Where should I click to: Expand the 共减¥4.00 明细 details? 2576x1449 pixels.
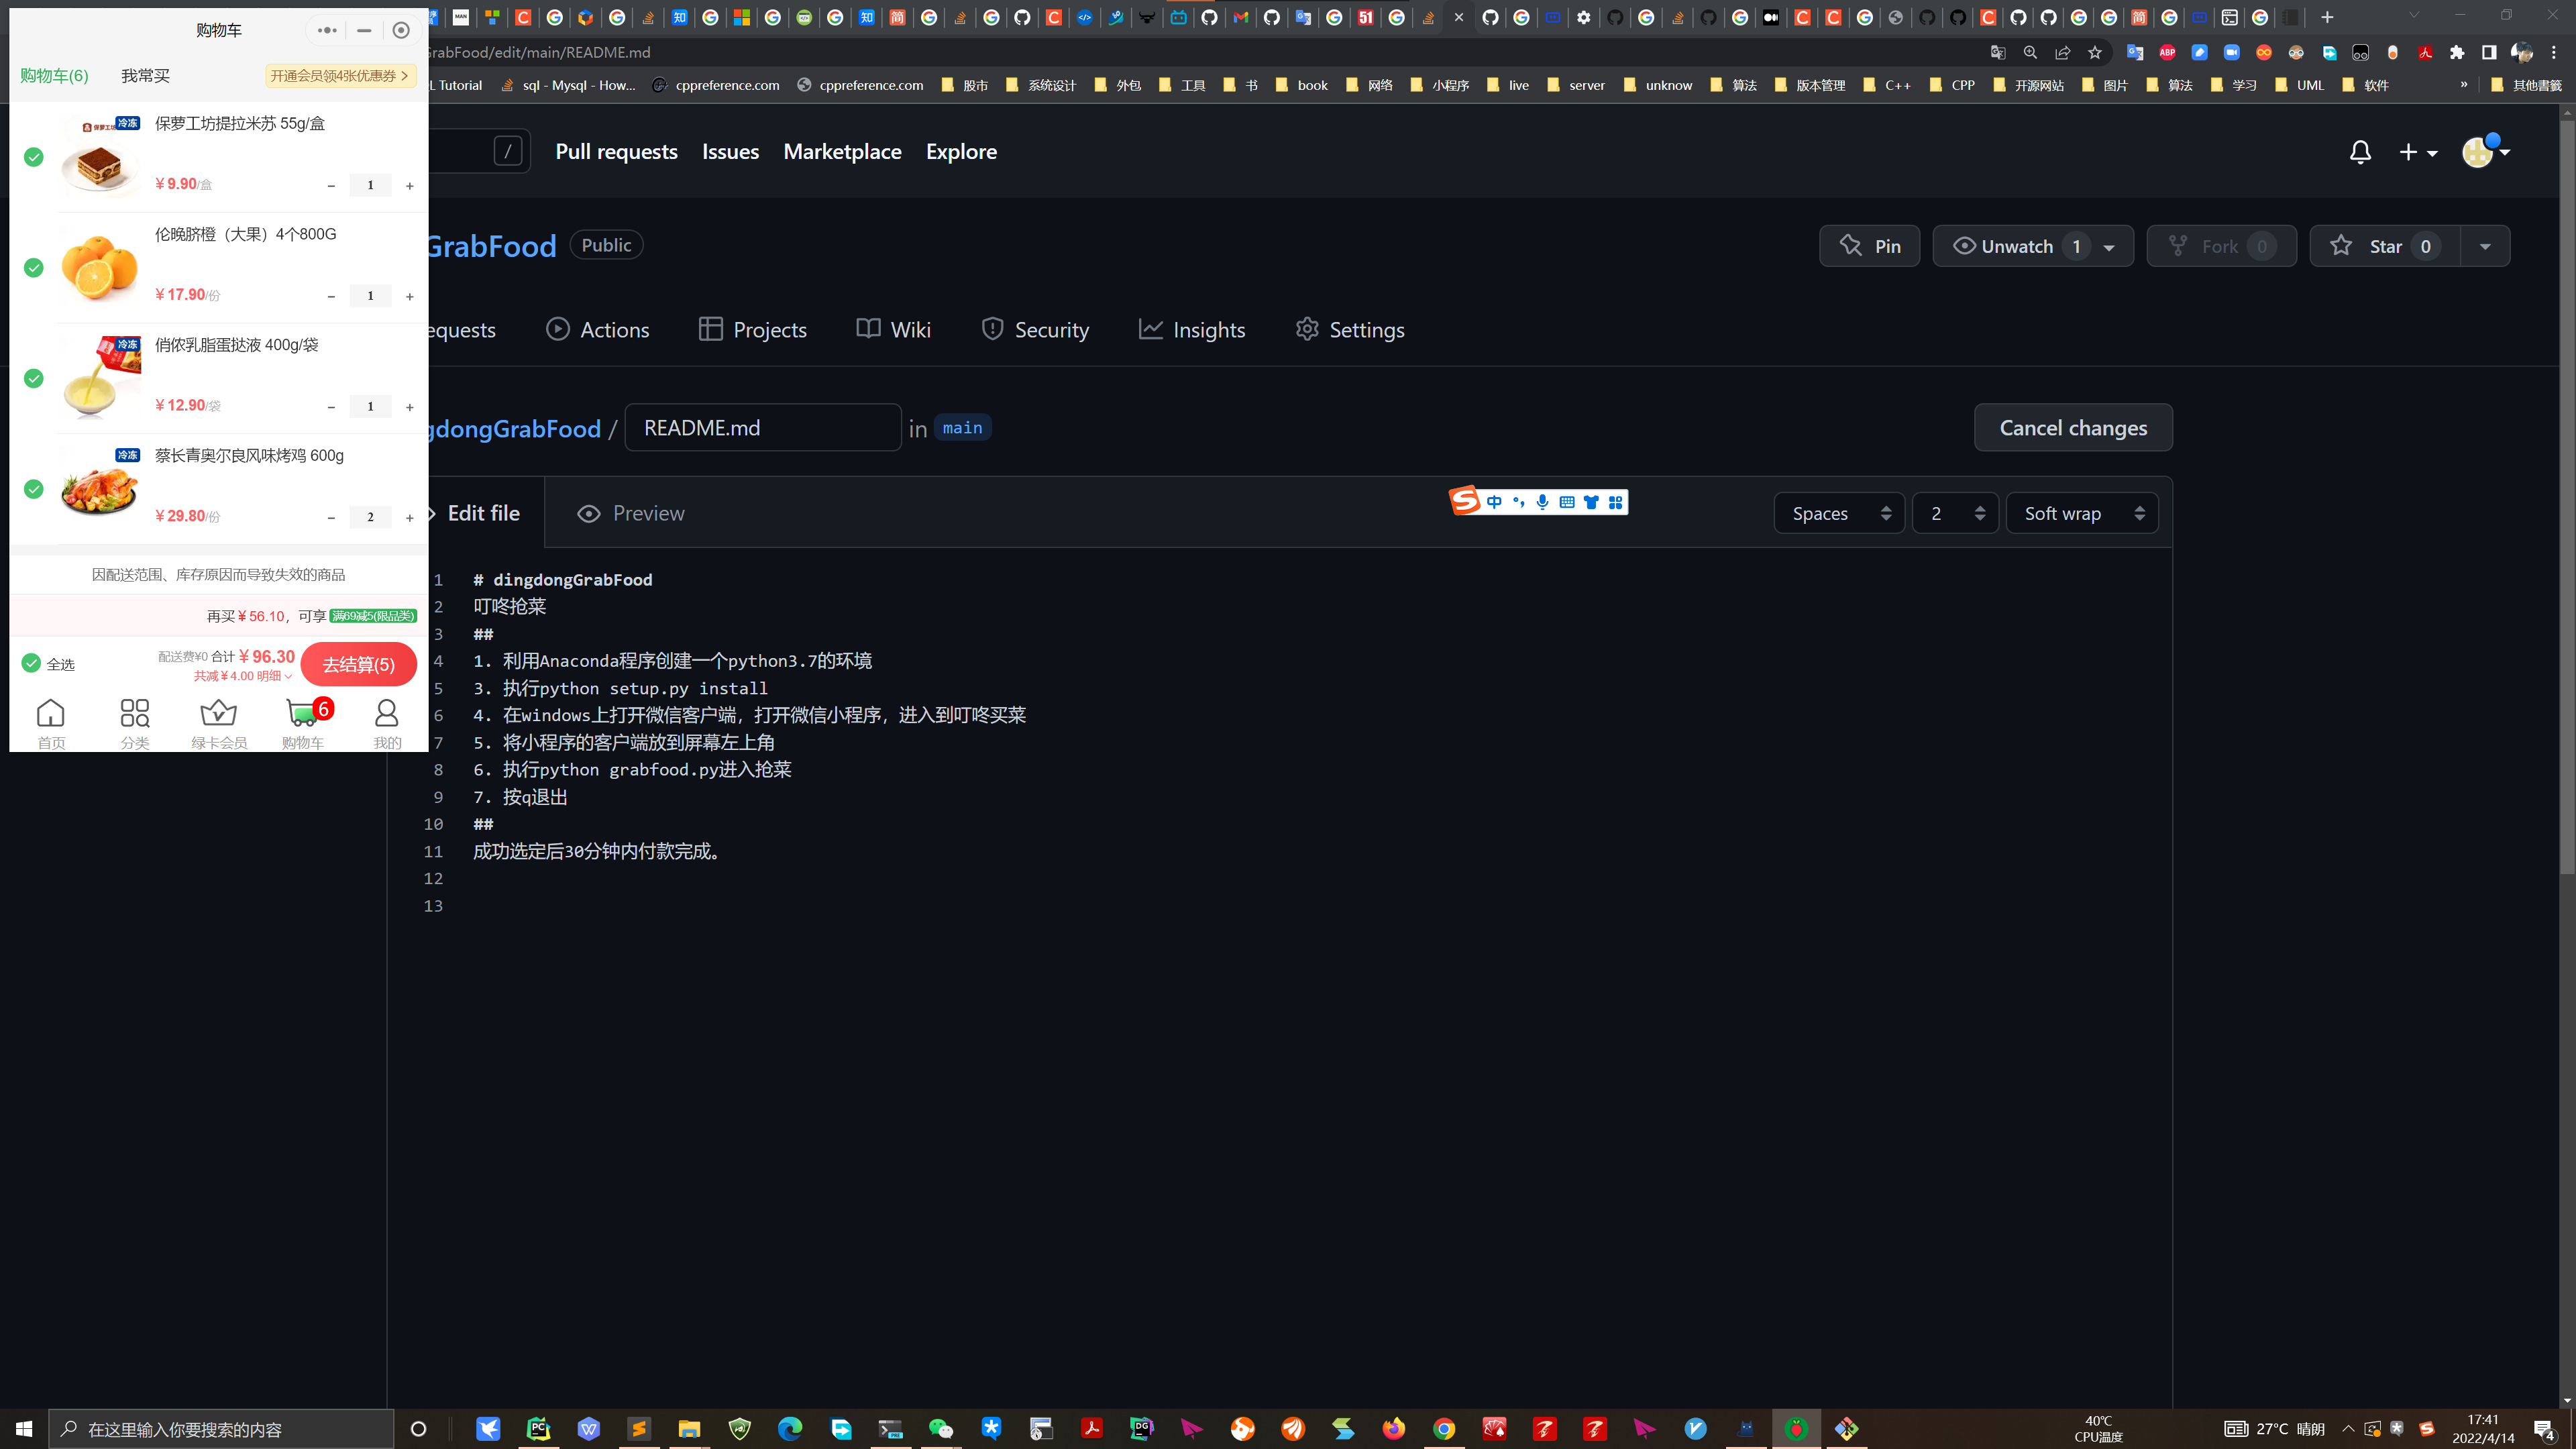(x=243, y=676)
